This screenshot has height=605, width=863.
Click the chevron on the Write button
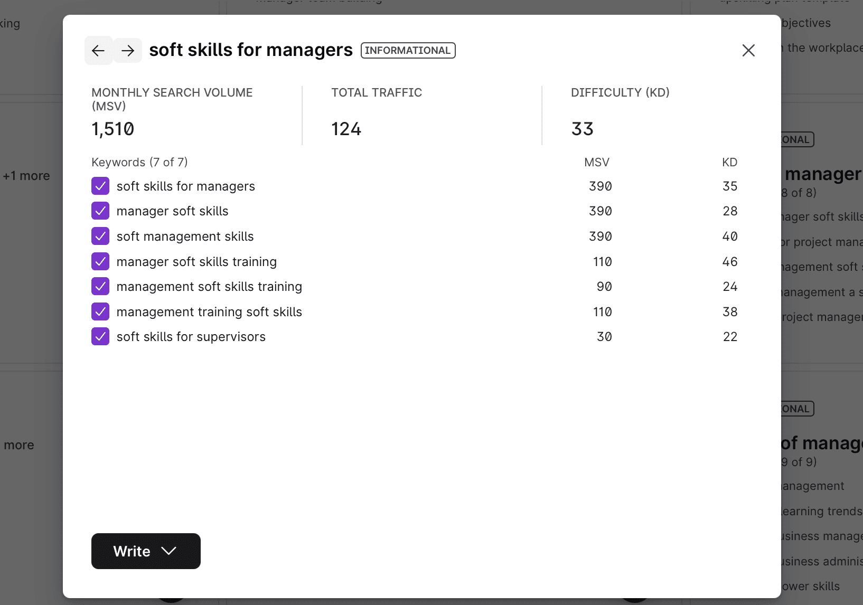tap(169, 551)
